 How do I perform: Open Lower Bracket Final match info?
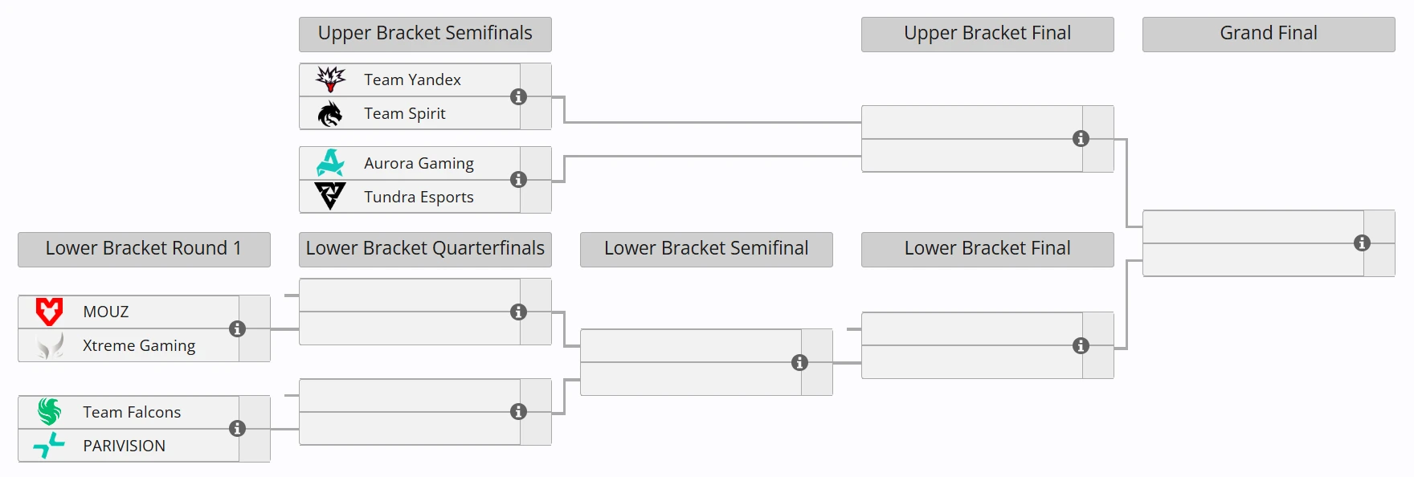coord(1081,346)
